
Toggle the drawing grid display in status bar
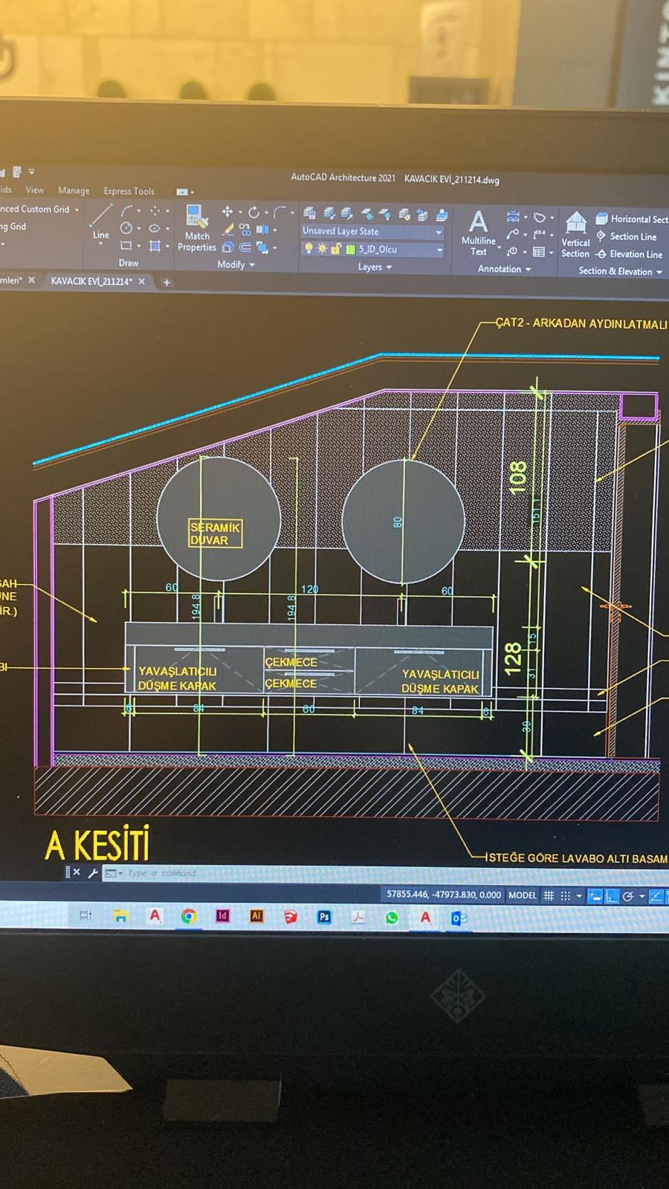pyautogui.click(x=549, y=895)
